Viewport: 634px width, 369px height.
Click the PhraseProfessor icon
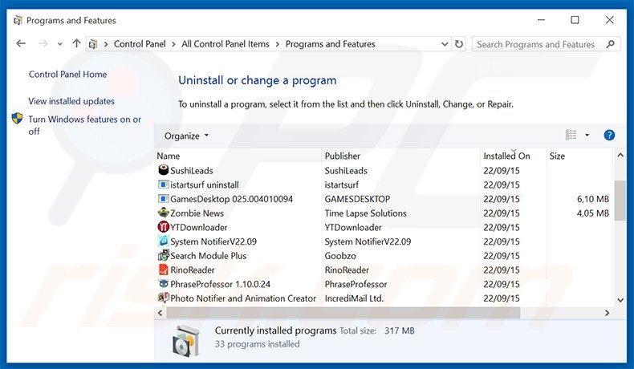click(164, 284)
